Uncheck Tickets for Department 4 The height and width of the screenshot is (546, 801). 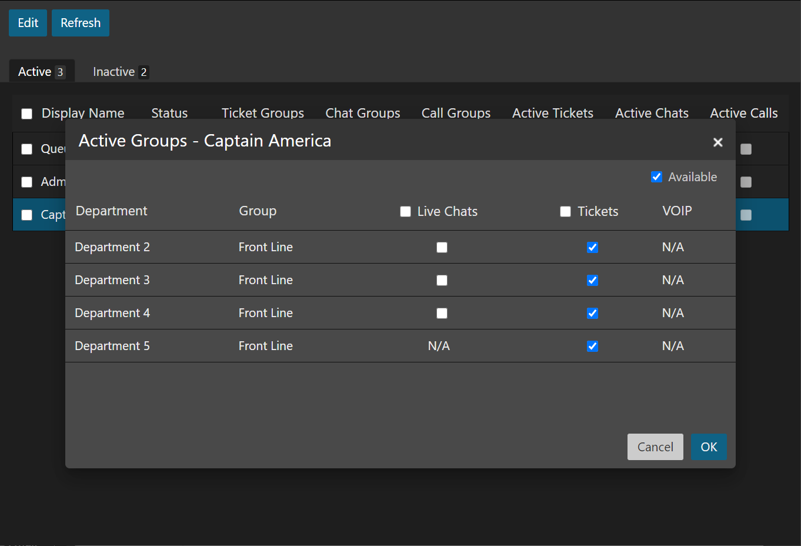tap(592, 314)
